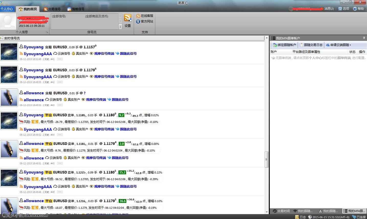Image resolution: width=367 pixels, height=219 pixels.
Task: Click the signal list vertical scrollbar thumb
Action: click(266, 159)
